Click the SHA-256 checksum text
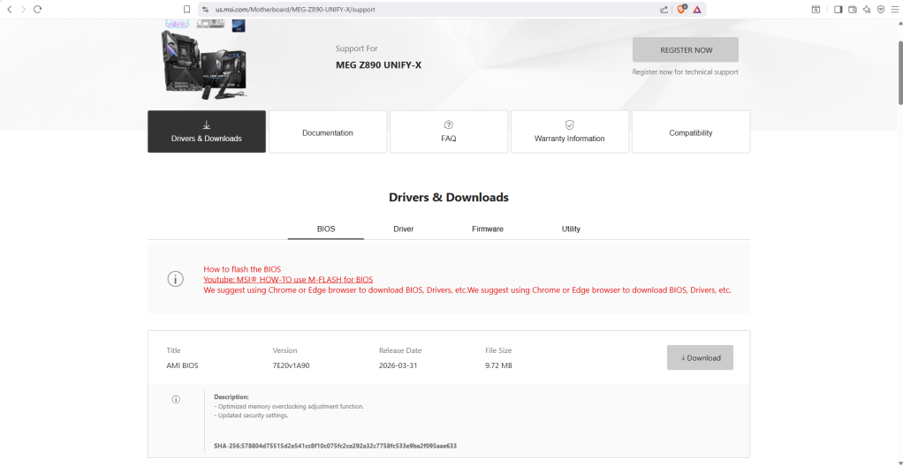Screen dimensions: 903x466 [335, 446]
